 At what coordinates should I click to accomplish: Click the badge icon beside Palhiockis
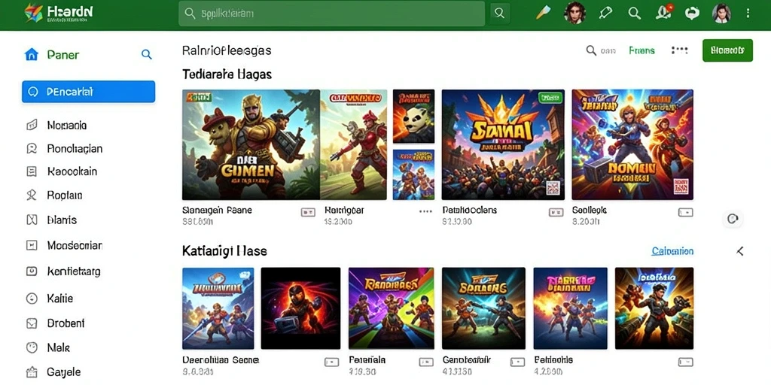point(685,362)
